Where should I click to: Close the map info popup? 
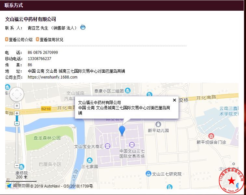coord(175,100)
